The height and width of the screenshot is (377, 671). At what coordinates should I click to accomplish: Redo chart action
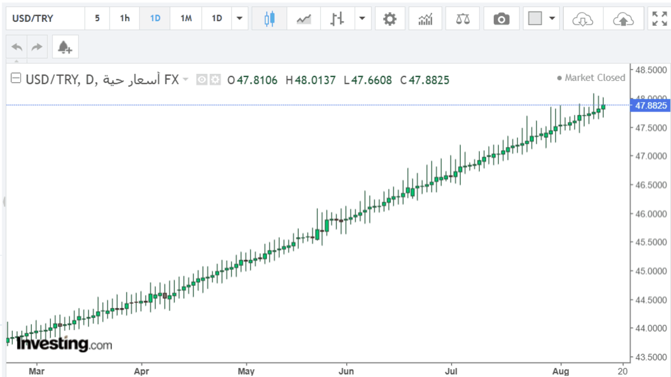[x=37, y=47]
